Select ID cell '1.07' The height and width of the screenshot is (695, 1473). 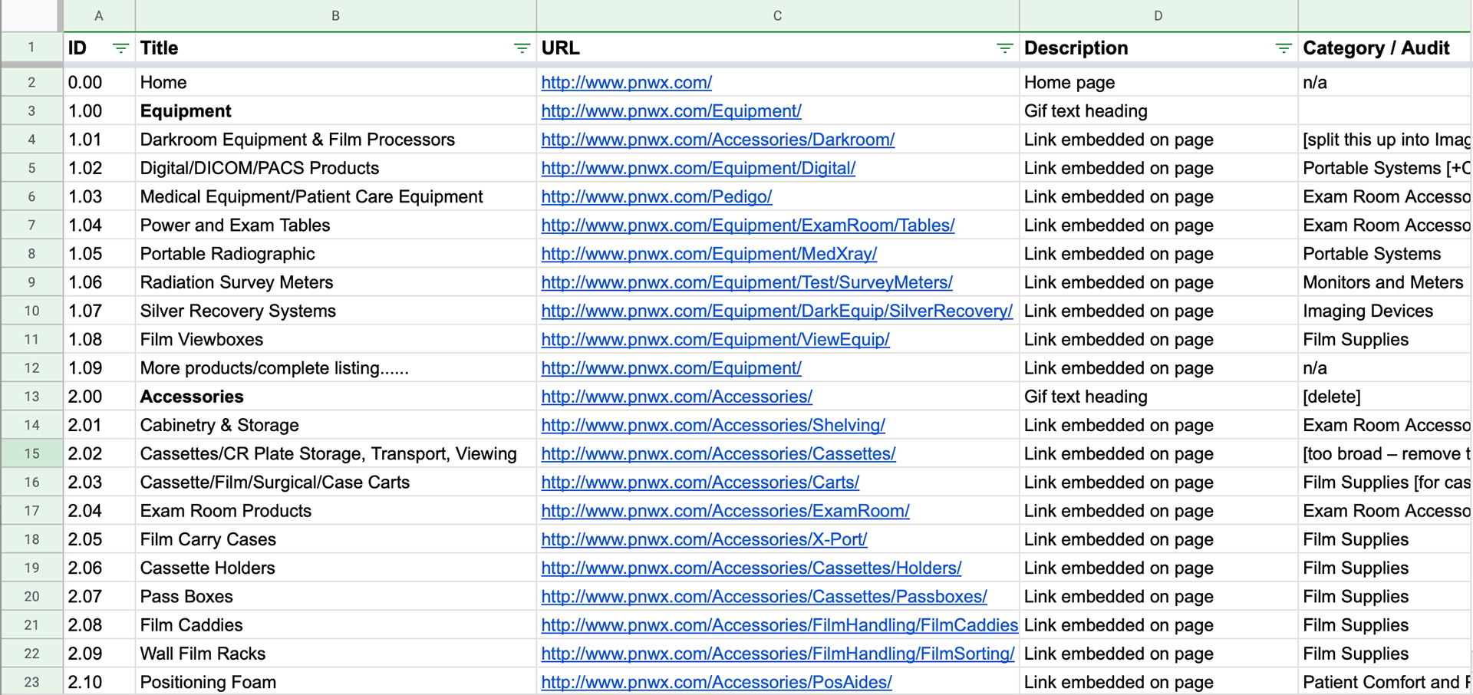click(99, 311)
